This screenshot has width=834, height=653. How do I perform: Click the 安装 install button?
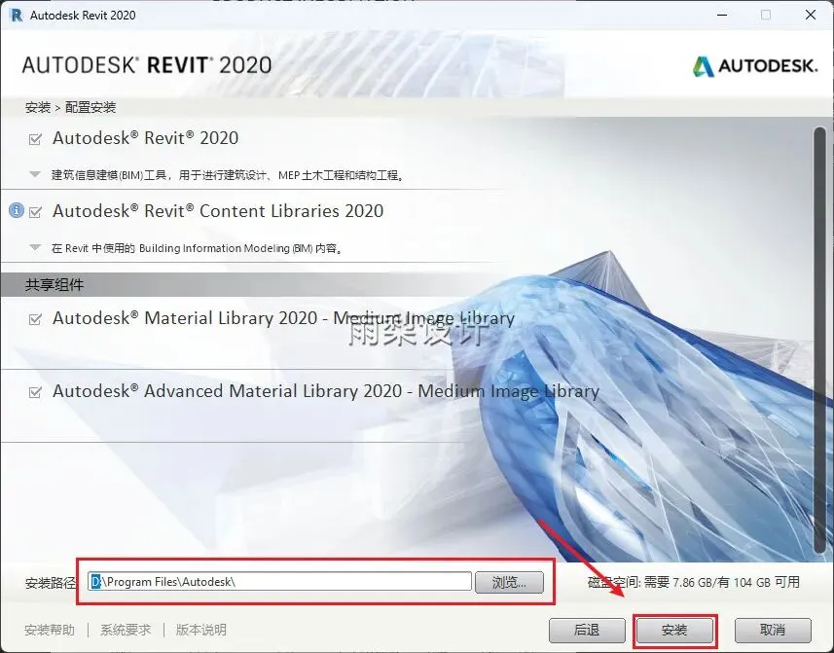point(674,631)
